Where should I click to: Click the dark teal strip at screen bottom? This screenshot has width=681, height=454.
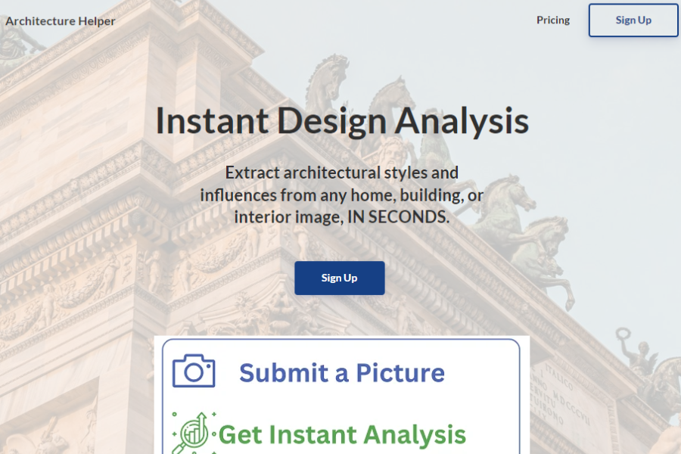(340, 451)
